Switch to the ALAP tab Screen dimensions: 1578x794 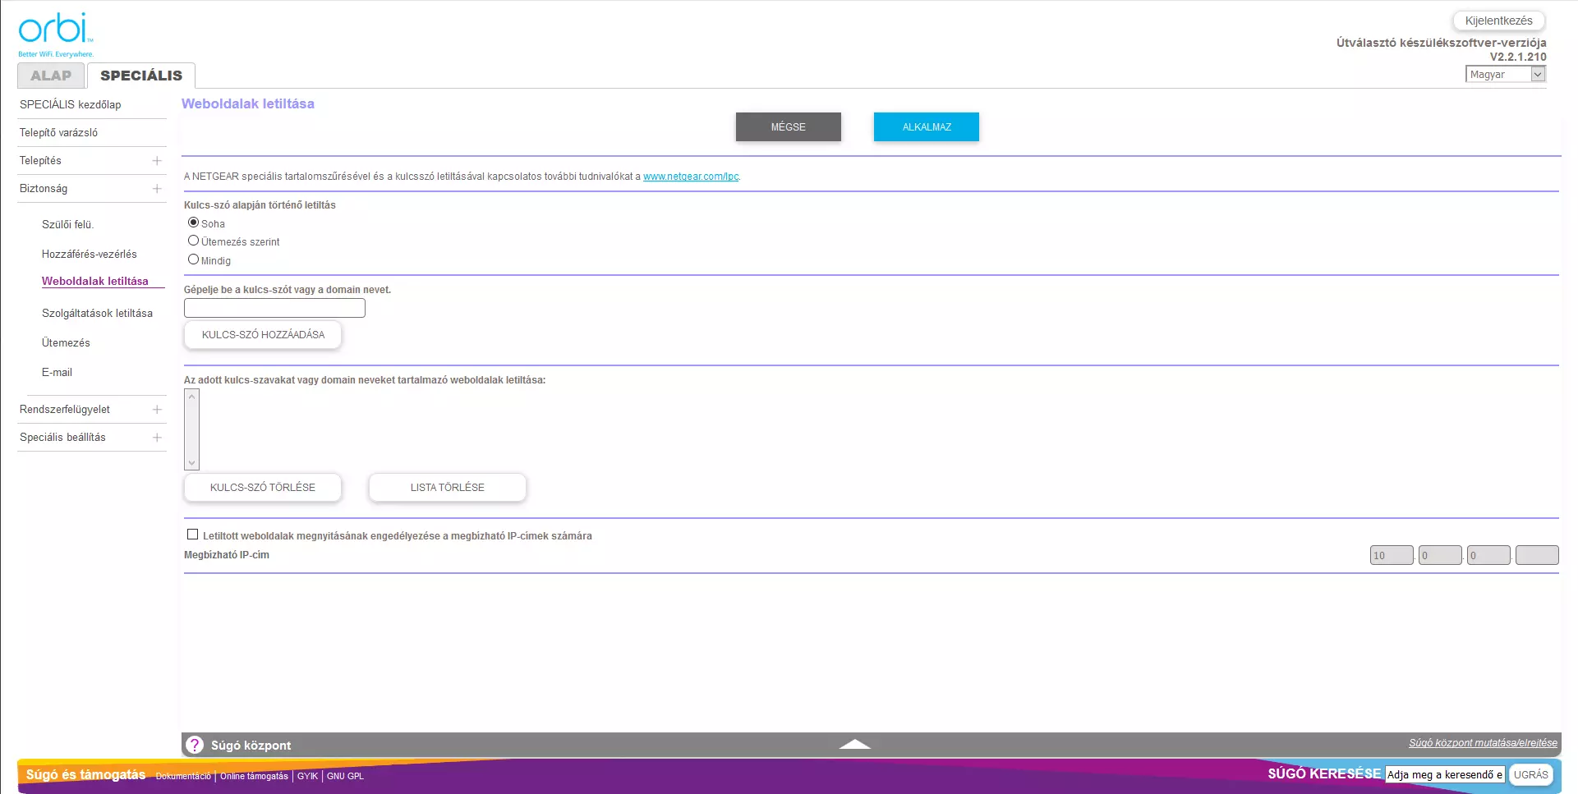point(51,76)
